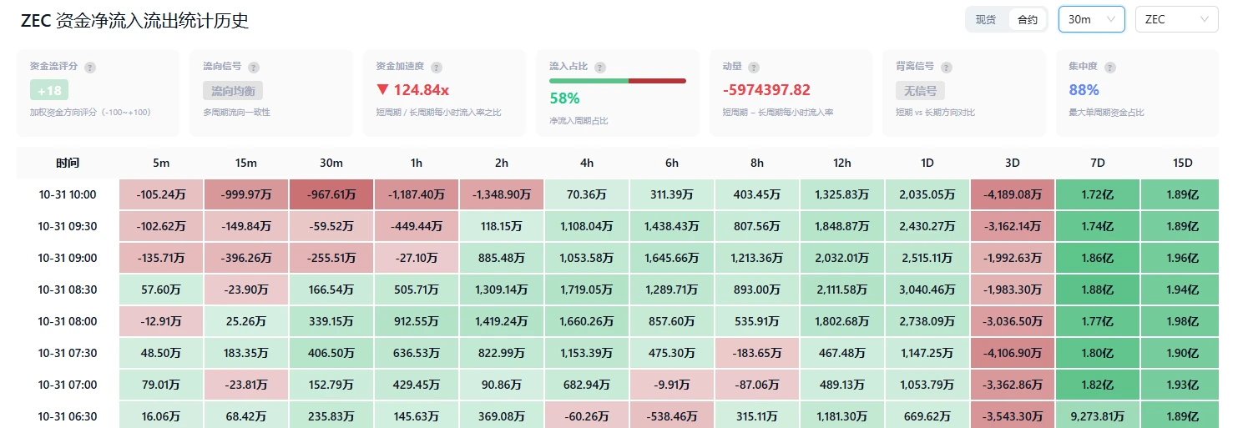Image resolution: width=1253 pixels, height=428 pixels.
Task: Click the -4,189.08万 cell
Action: coord(1013,194)
